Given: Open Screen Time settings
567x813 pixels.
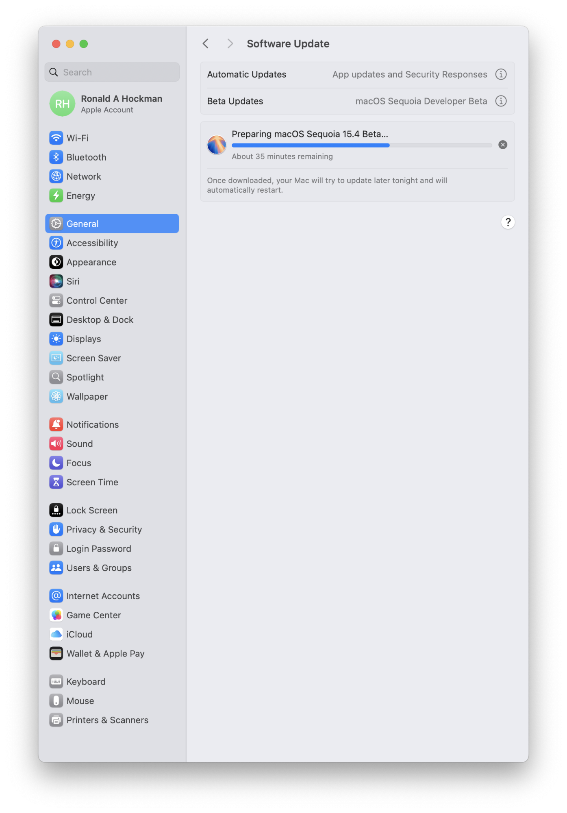Looking at the screenshot, I should (x=112, y=482).
